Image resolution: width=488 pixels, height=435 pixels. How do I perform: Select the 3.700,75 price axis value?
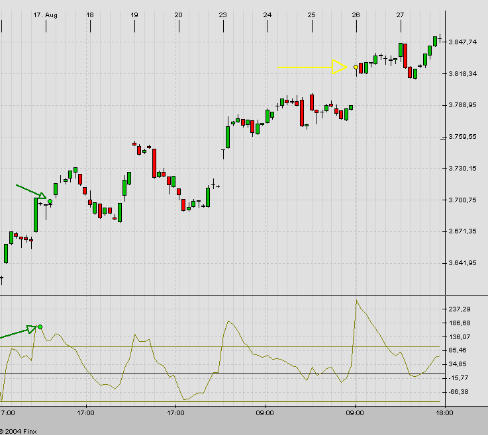click(462, 200)
